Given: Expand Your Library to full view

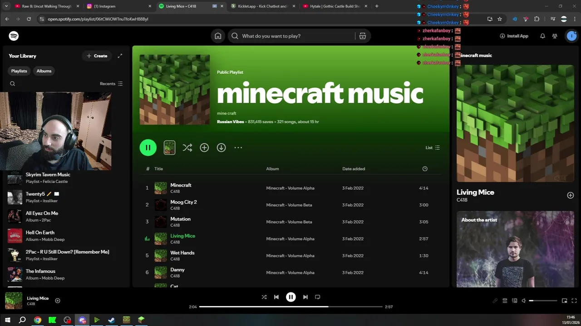Looking at the screenshot, I should click(x=120, y=56).
